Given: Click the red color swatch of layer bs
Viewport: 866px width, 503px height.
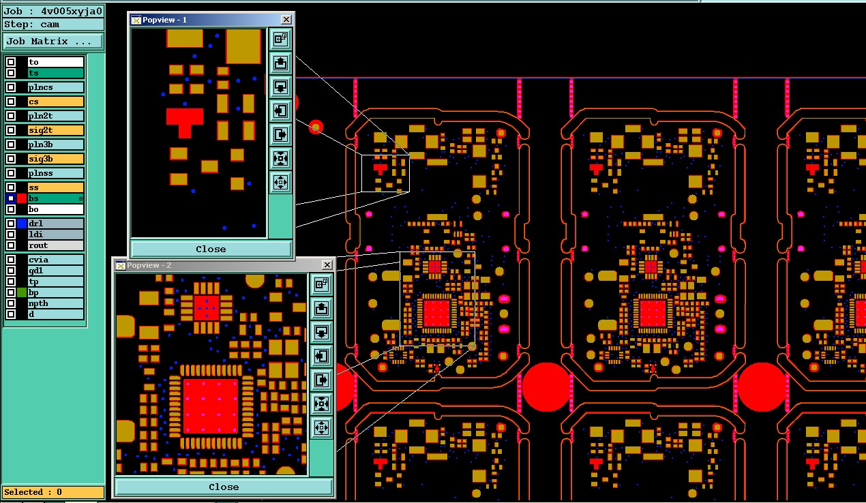Looking at the screenshot, I should point(22,198).
